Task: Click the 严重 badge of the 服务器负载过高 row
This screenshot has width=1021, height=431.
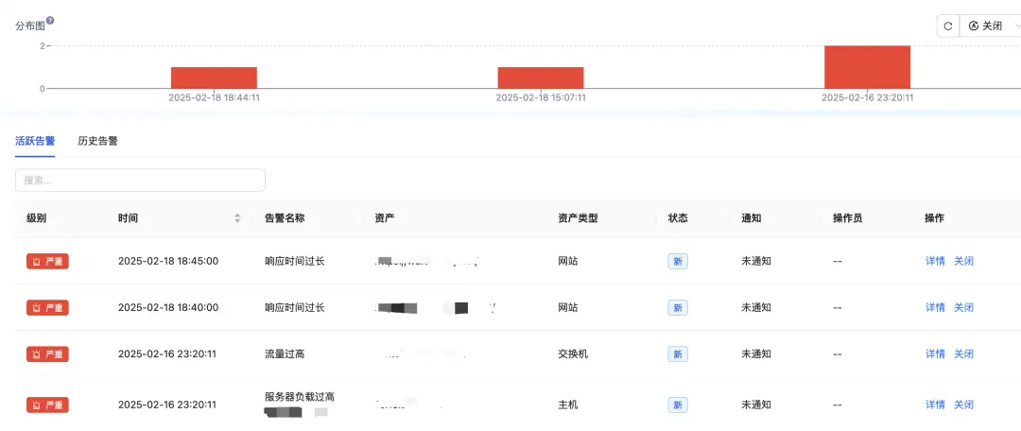Action: coord(47,405)
